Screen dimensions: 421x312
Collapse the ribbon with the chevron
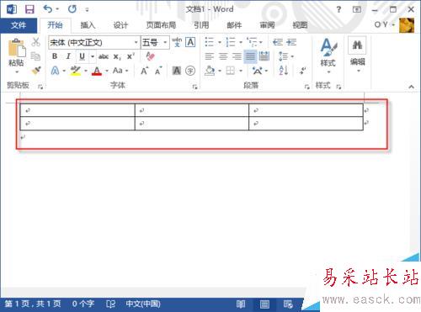411,87
